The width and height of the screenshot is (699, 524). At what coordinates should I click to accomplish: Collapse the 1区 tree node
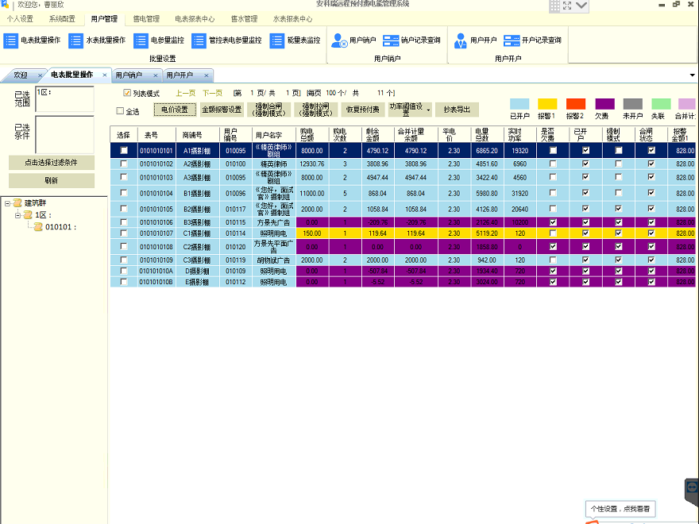17,215
